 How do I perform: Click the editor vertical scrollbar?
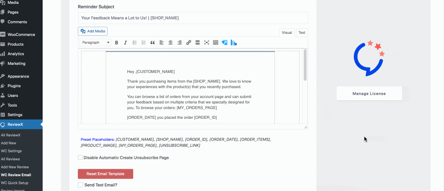(x=305, y=66)
